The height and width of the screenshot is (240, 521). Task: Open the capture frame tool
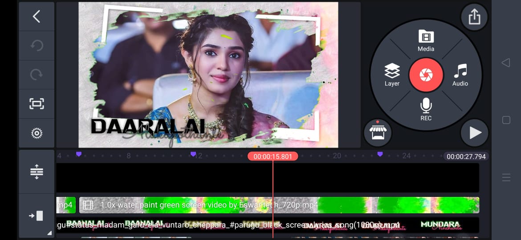[37, 104]
